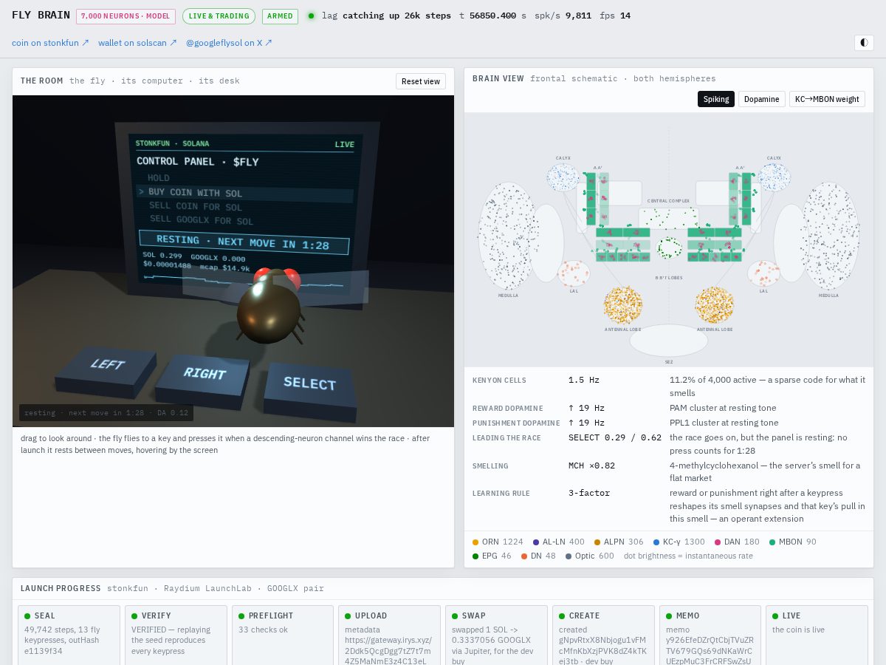Click the CREATE step green dot
Image resolution: width=886 pixels, height=665 pixels.
pyautogui.click(x=562, y=615)
